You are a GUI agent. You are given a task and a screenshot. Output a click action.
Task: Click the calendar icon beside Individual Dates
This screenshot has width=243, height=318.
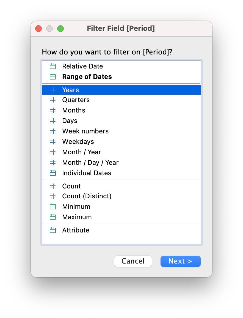point(53,173)
